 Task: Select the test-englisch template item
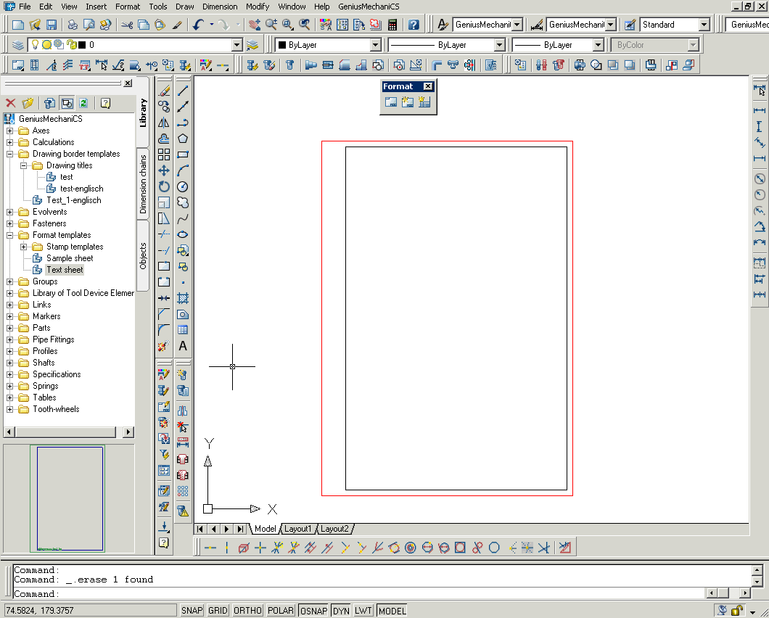(x=81, y=189)
